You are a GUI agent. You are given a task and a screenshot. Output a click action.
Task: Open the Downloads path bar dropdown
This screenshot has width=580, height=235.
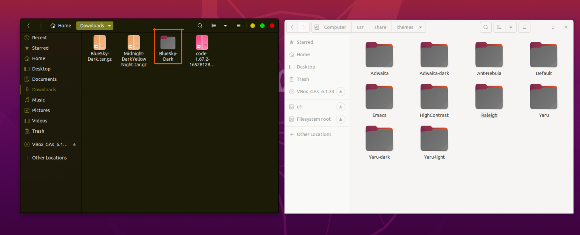110,25
